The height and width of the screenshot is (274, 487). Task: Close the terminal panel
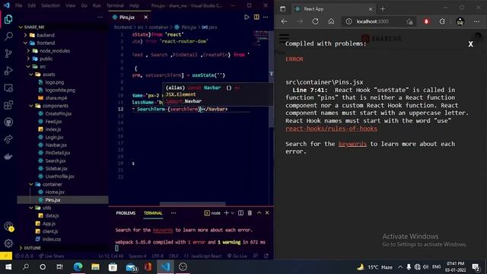(267, 213)
